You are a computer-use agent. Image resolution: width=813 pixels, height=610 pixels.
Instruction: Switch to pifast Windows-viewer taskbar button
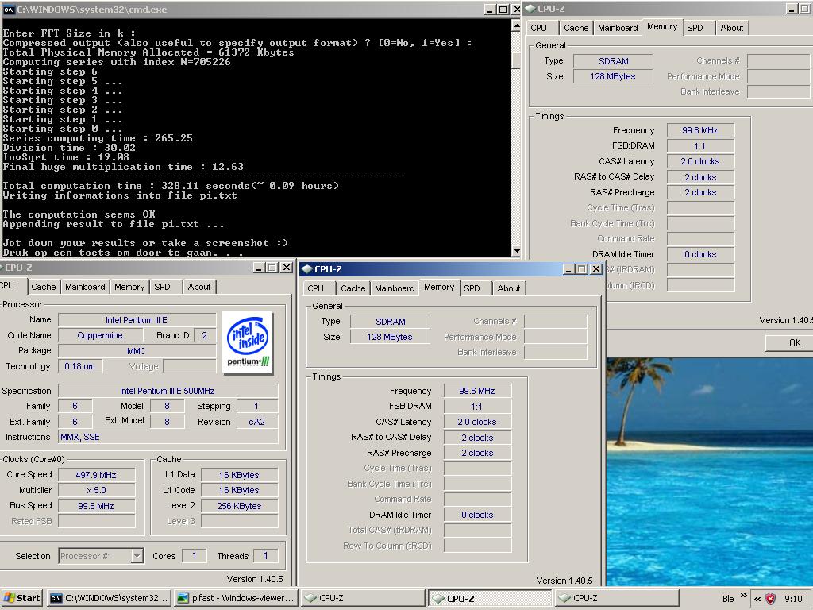[236, 598]
